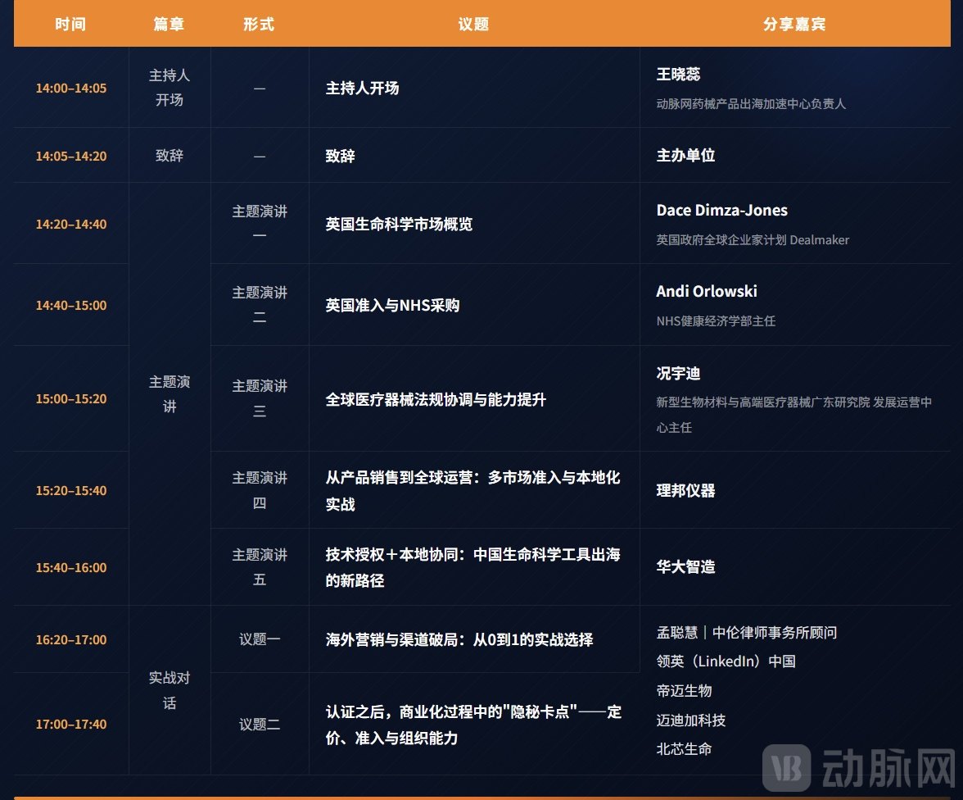Click the 时间 column header
This screenshot has width=963, height=800.
70,24
